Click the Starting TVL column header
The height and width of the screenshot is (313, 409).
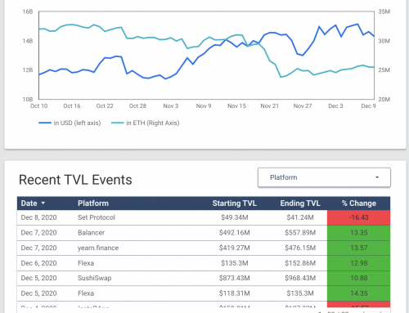pyautogui.click(x=235, y=203)
